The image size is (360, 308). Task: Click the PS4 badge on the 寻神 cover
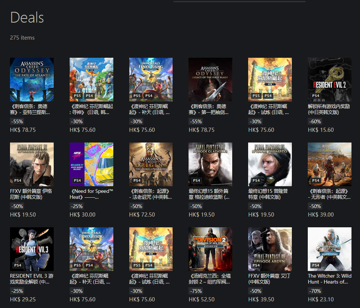coord(89,96)
